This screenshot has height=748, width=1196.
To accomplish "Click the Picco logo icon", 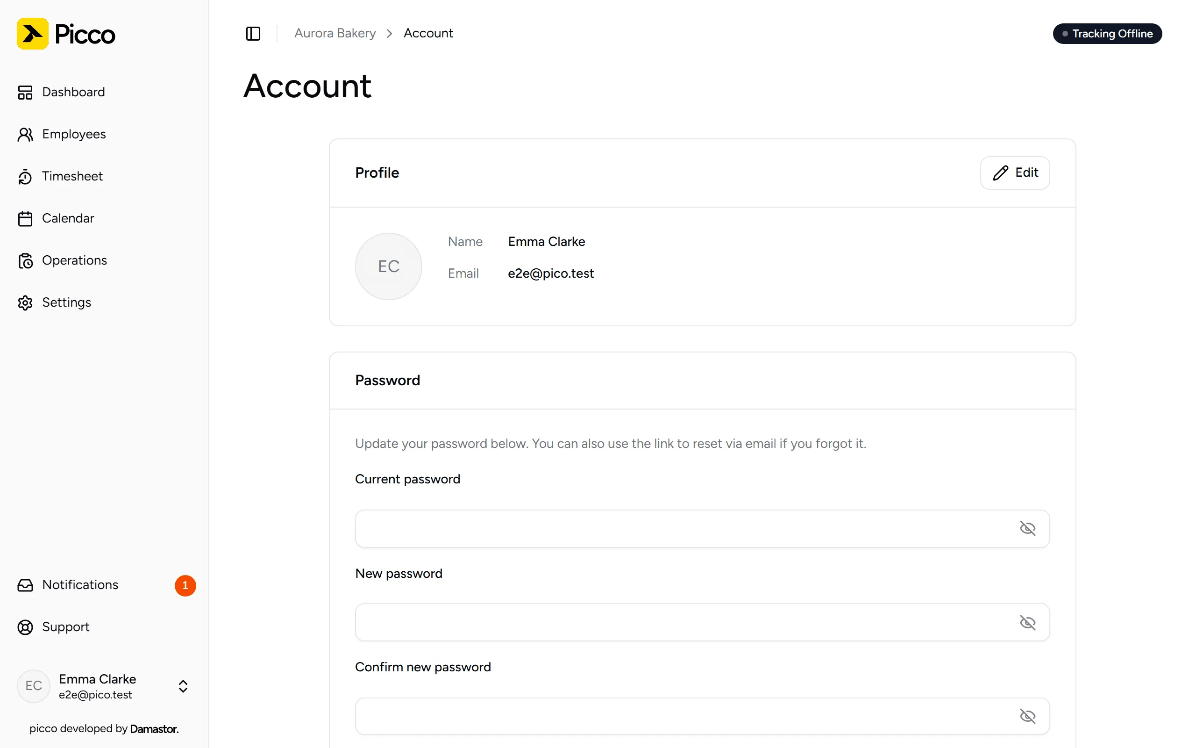I will coord(33,34).
